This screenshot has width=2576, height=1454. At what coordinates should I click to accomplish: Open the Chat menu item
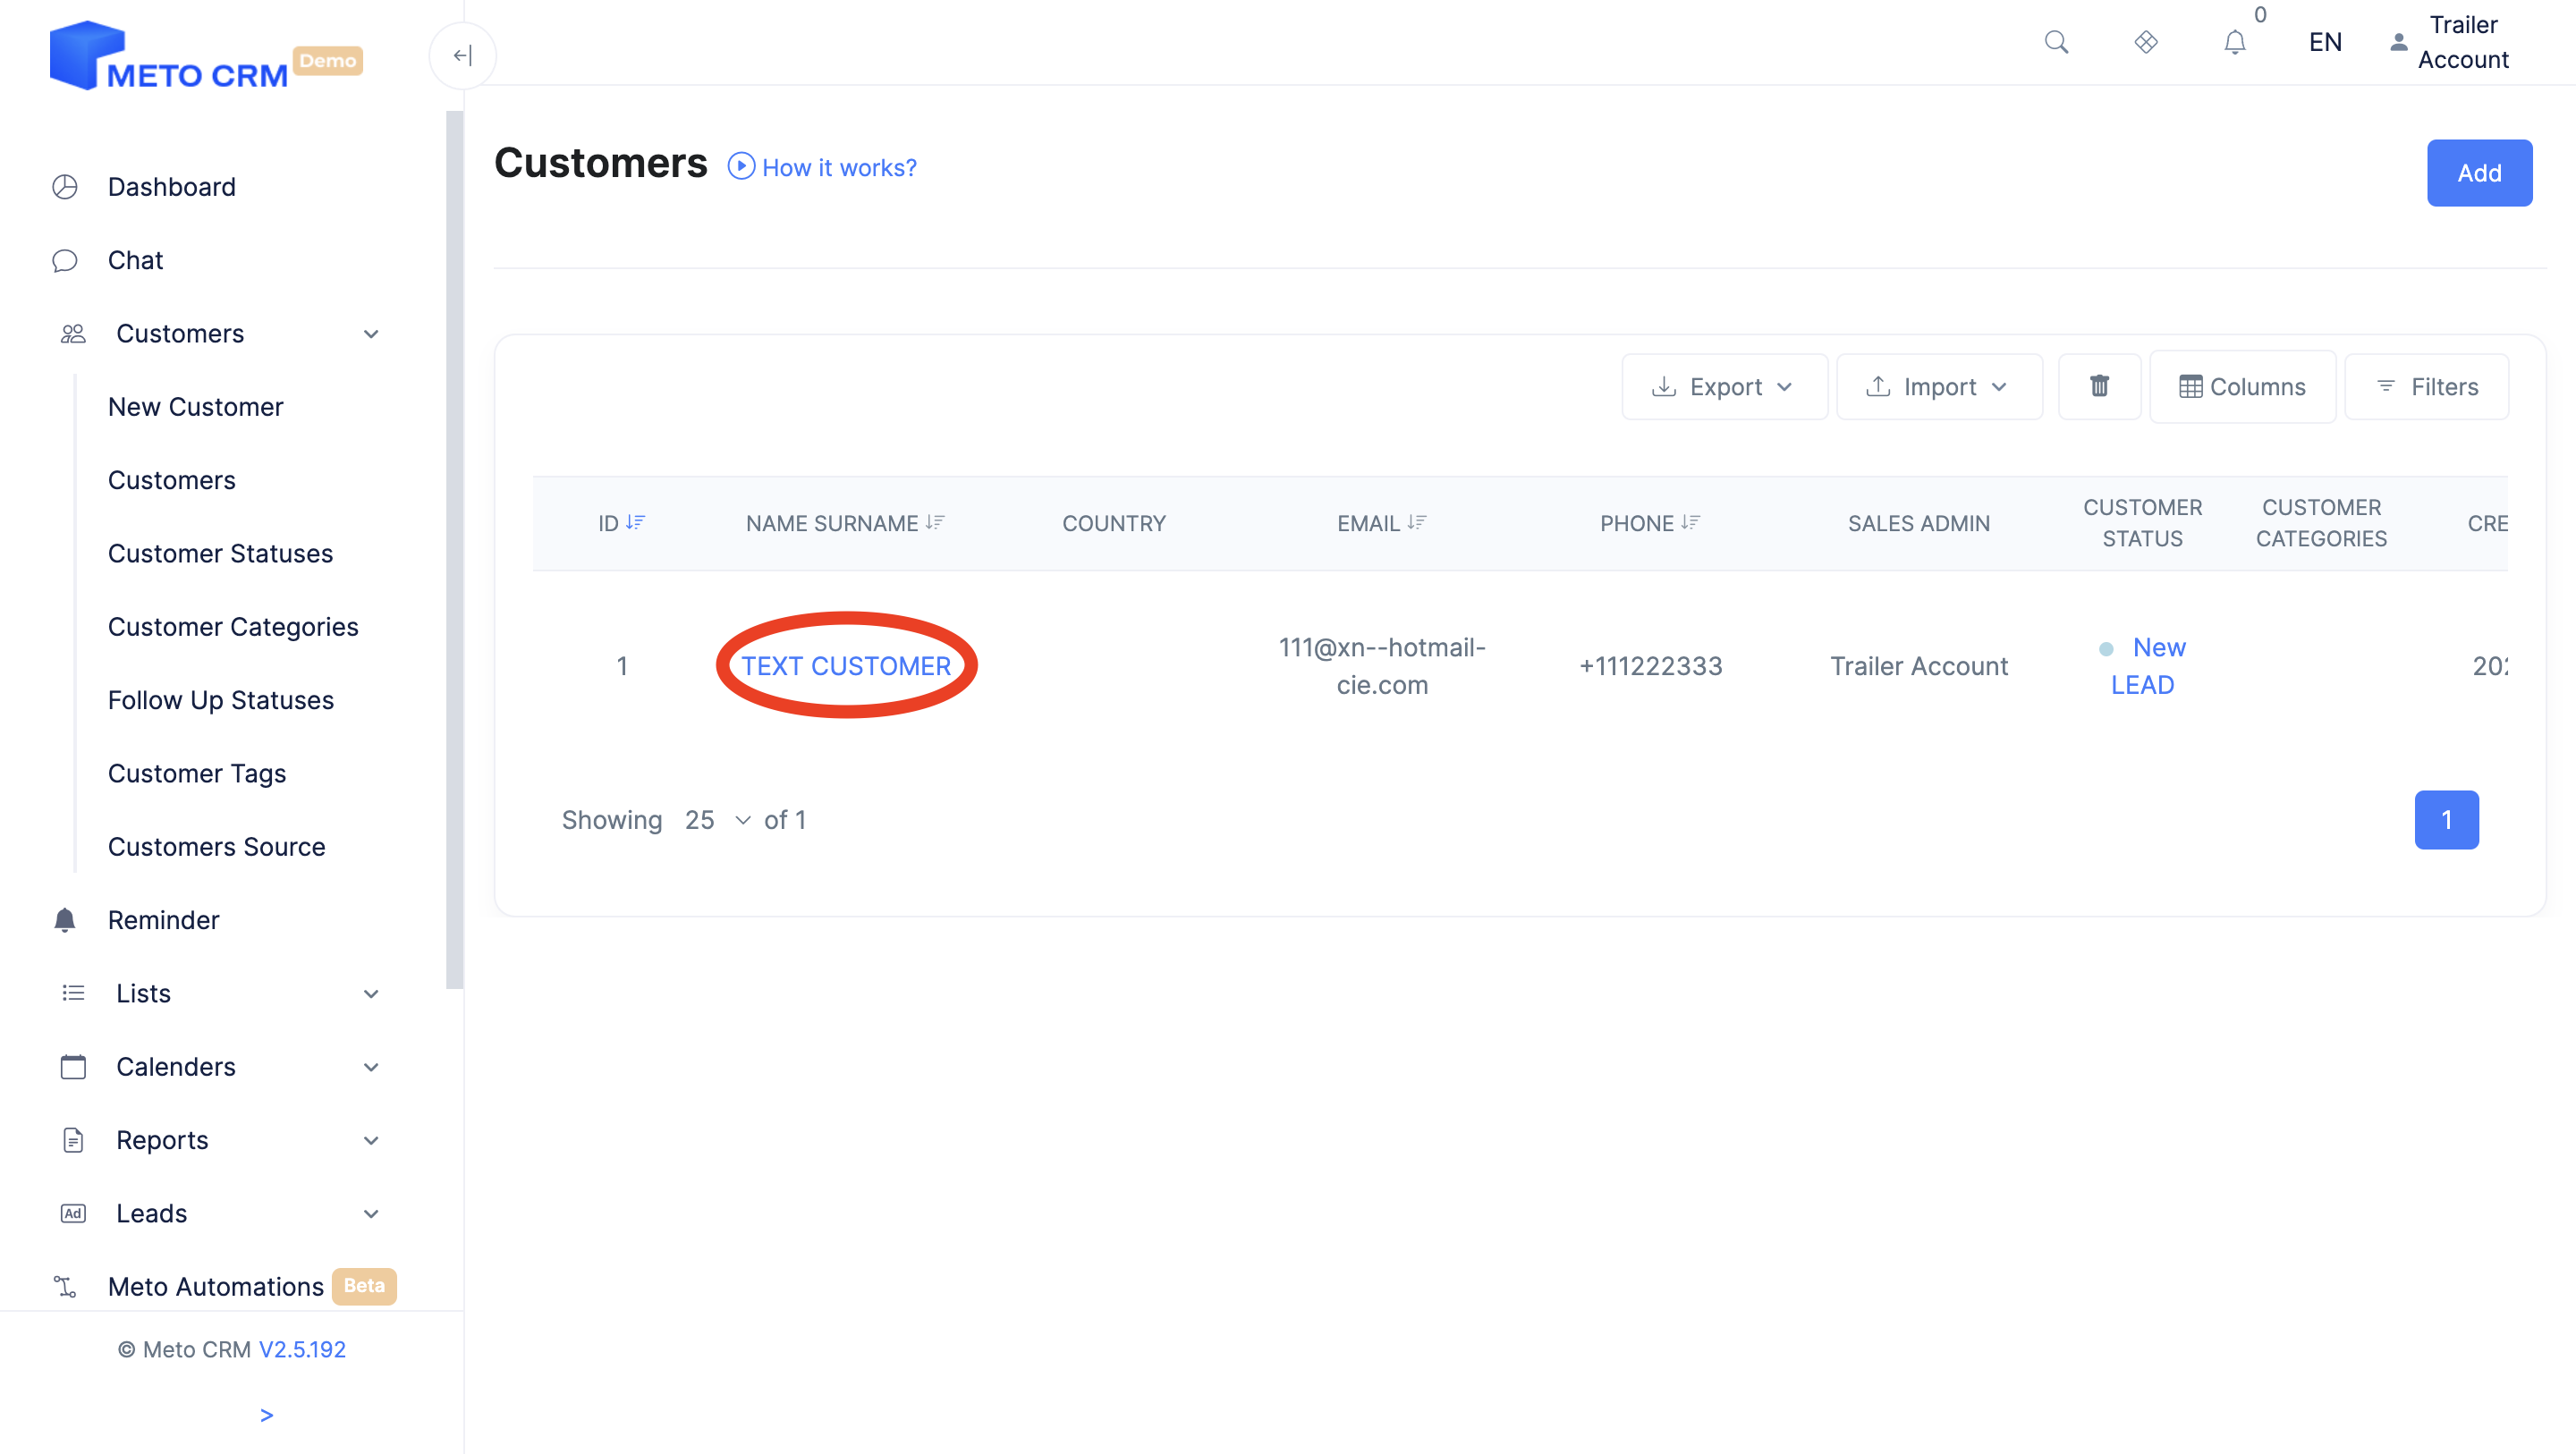pyautogui.click(x=135, y=260)
